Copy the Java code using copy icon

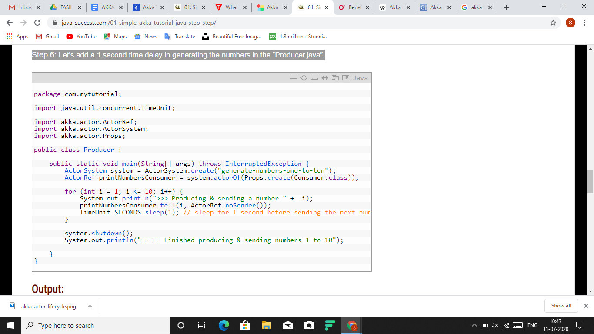click(x=335, y=78)
